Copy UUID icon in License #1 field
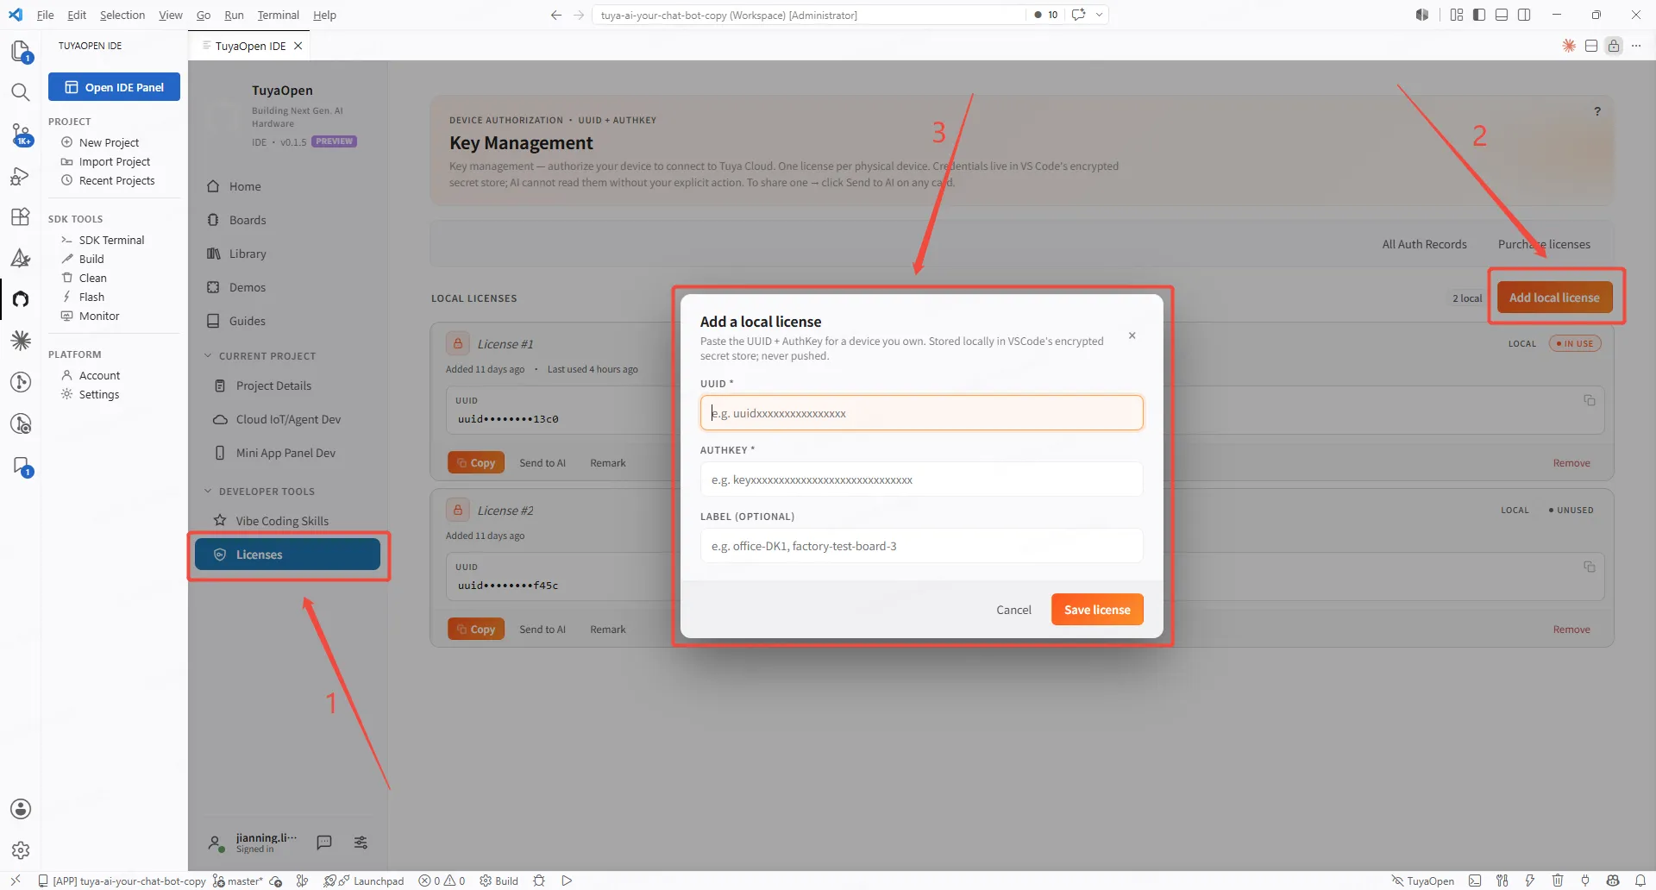Viewport: 1656px width, 890px height. pos(1589,400)
